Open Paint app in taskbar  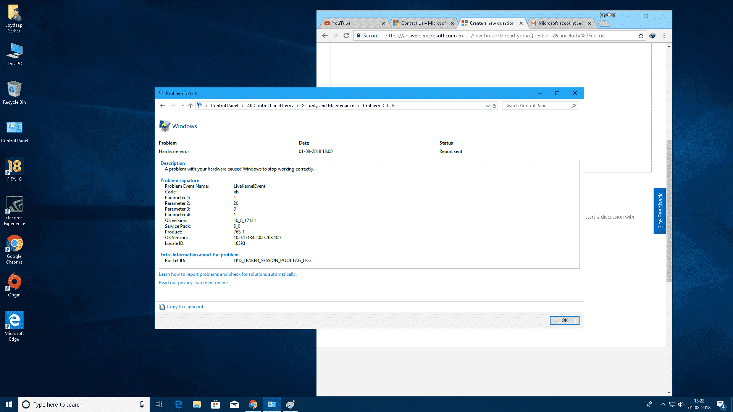point(290,404)
